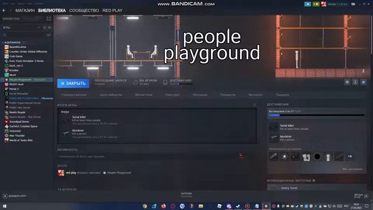Select SuchArt: Creative Space in list
The height and width of the screenshot is (210, 373).
[23, 126]
